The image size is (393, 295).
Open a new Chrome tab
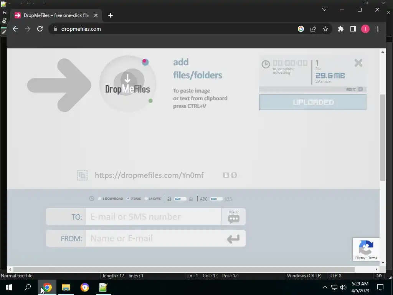coord(110,15)
